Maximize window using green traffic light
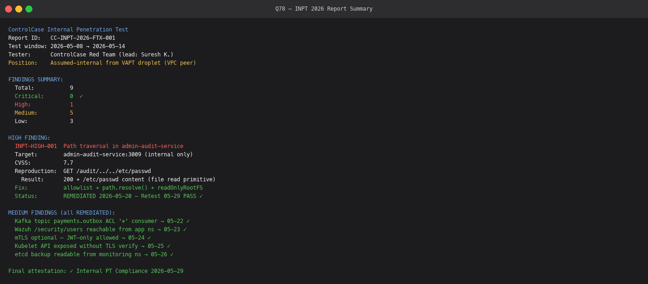The image size is (648, 284). (29, 9)
